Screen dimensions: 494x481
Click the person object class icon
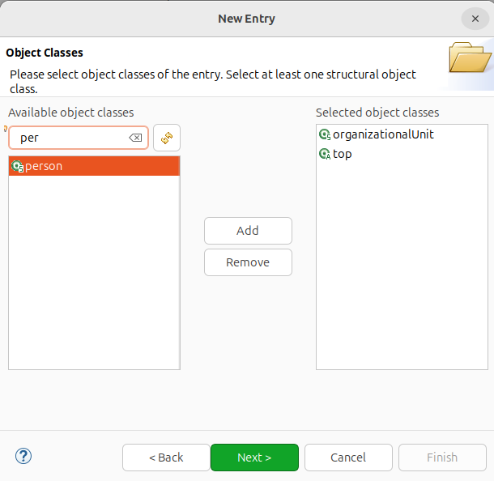pos(17,167)
